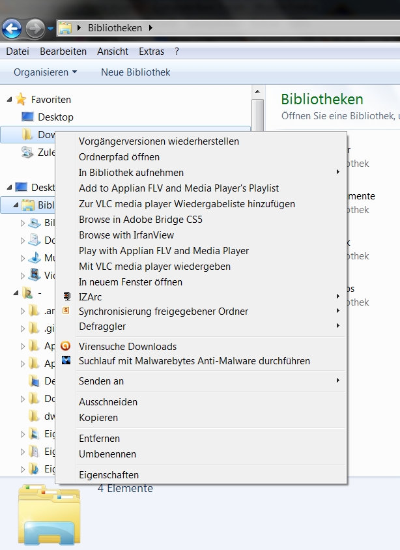The image size is (400, 550).
Task: Choose Suchlauf mit Malwarebytes Anti-Malware
Action: [x=201, y=361]
